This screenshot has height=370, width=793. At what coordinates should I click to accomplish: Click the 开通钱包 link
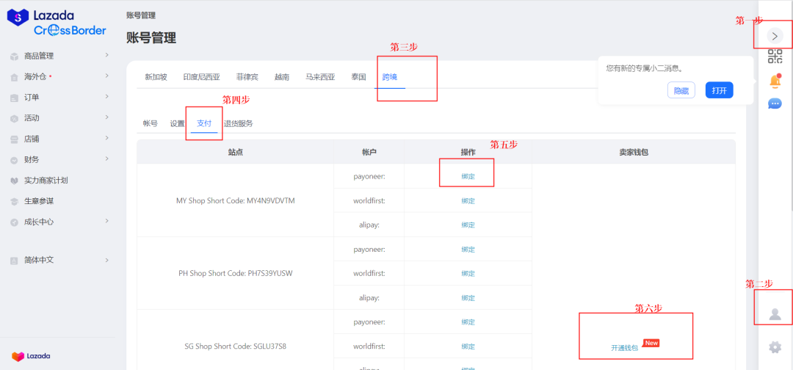(625, 348)
